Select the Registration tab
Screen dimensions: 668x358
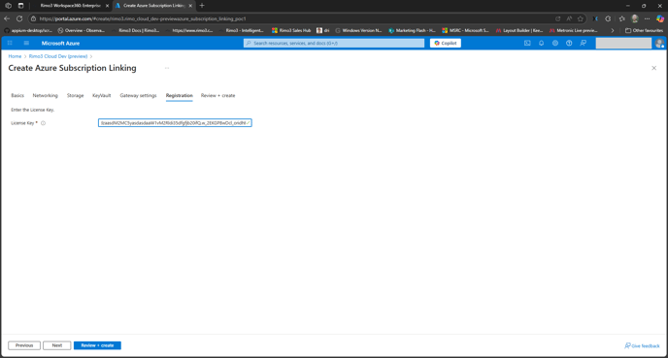coord(179,95)
